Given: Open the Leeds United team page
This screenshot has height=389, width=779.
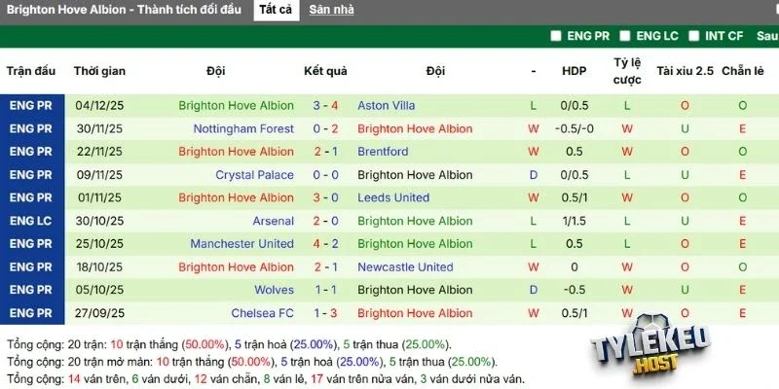Looking at the screenshot, I should [x=393, y=197].
